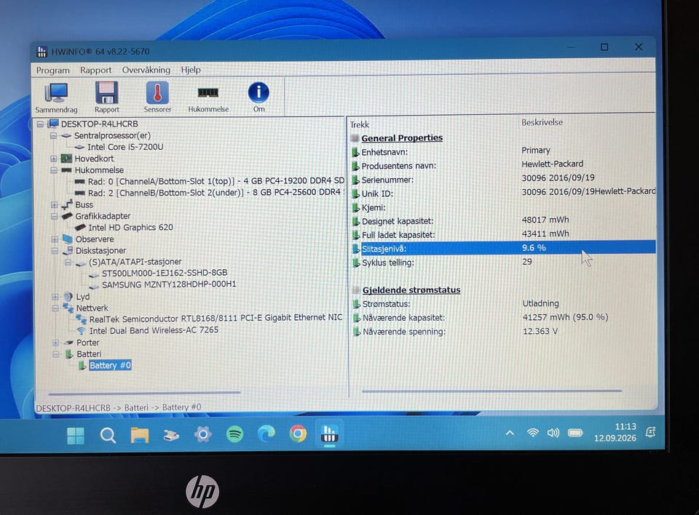This screenshot has height=515, width=699.
Task: Select Intel Dual Band Wireless-AC 7265
Action: pyautogui.click(x=154, y=330)
